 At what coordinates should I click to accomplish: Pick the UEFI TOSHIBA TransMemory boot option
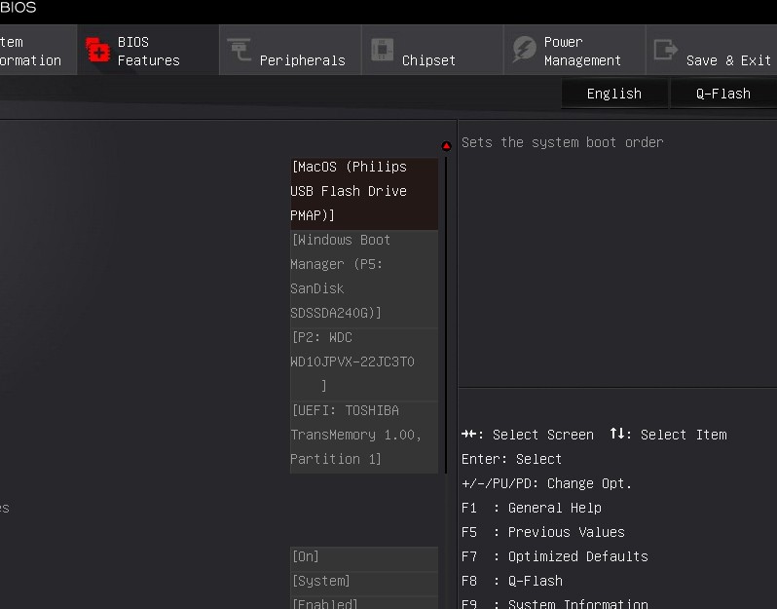tap(363, 435)
